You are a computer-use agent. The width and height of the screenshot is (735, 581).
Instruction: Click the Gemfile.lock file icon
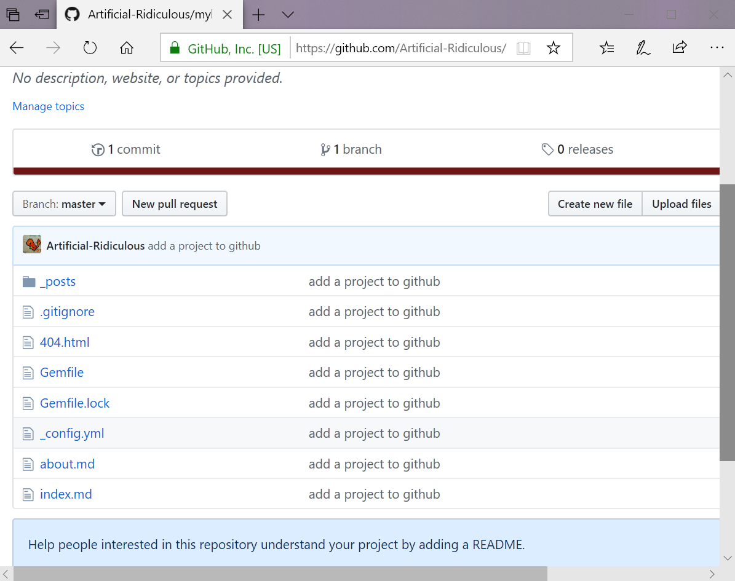(28, 403)
